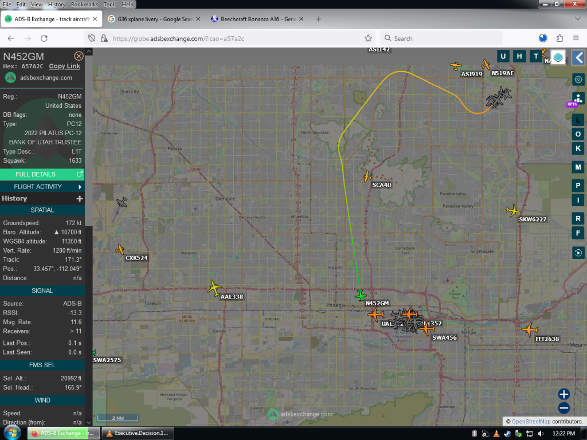587x440 pixels.
Task: Toggle the U map button
Action: tap(503, 57)
